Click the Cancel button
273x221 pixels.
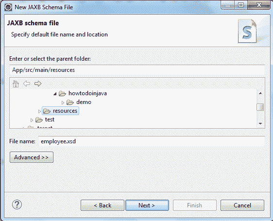(x=242, y=205)
